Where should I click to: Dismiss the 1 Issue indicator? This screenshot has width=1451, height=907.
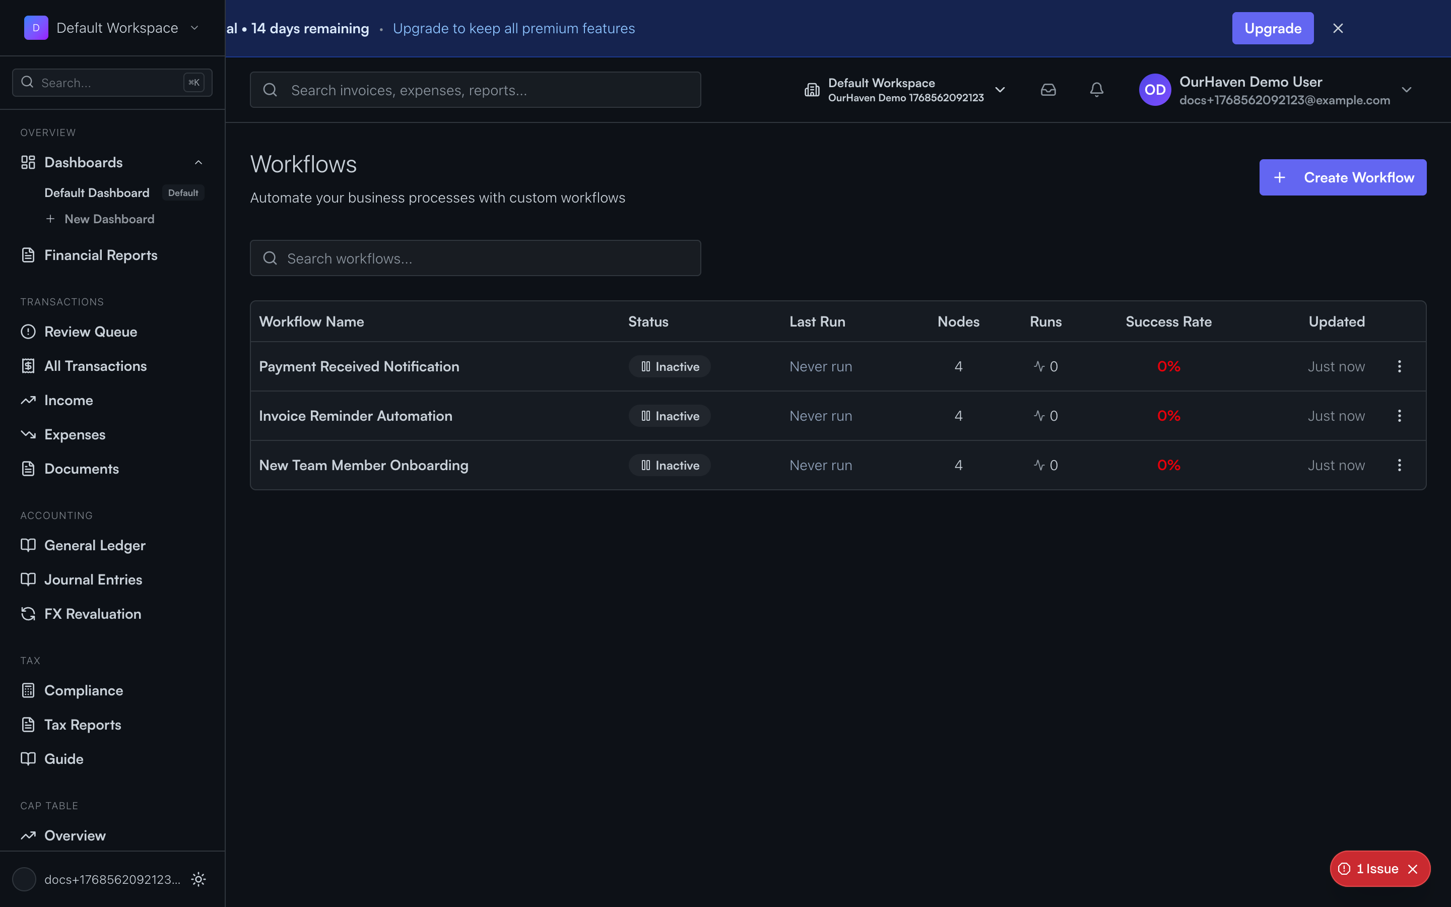pyautogui.click(x=1413, y=868)
